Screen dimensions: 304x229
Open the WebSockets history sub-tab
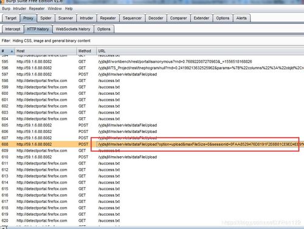coord(73,29)
